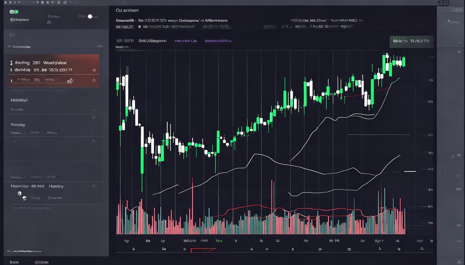Image resolution: width=465 pixels, height=265 pixels.
Task: Expand the info chevron on the Waiting alert row
Action: [x=94, y=70]
